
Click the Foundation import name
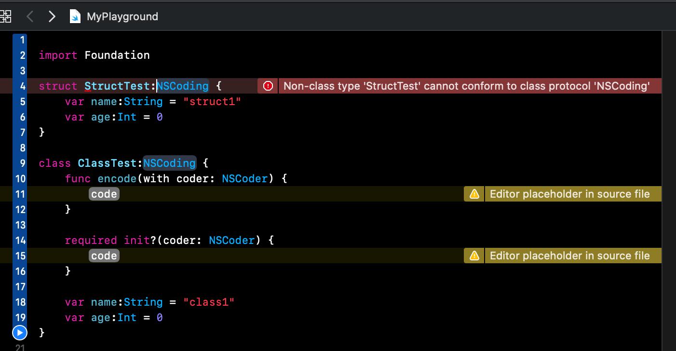pyautogui.click(x=117, y=55)
